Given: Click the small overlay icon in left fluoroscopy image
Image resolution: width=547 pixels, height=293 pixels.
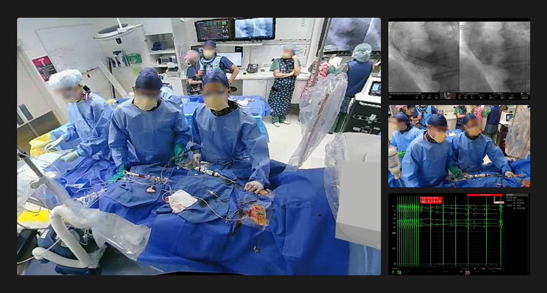Looking at the screenshot, I should pyautogui.click(x=456, y=31).
